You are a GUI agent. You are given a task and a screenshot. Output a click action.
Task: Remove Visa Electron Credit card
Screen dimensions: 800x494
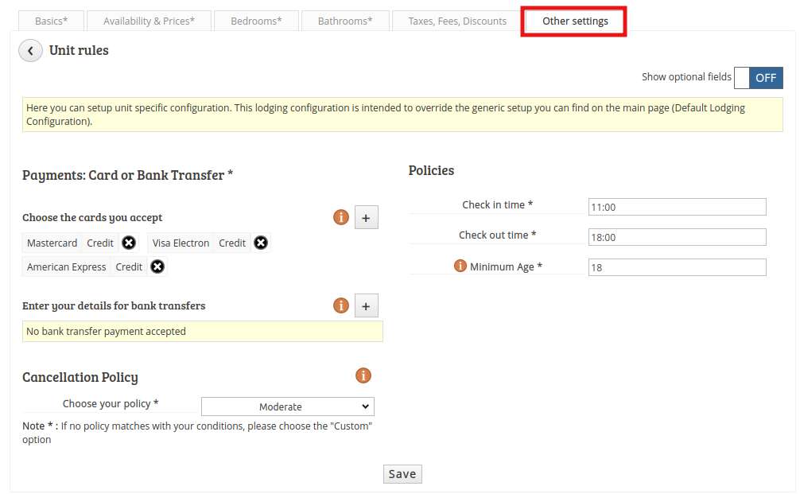pyautogui.click(x=261, y=243)
